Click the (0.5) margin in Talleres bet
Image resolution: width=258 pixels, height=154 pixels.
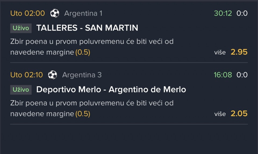point(83,52)
